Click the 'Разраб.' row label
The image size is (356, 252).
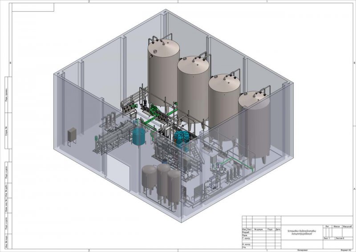pos(246,232)
